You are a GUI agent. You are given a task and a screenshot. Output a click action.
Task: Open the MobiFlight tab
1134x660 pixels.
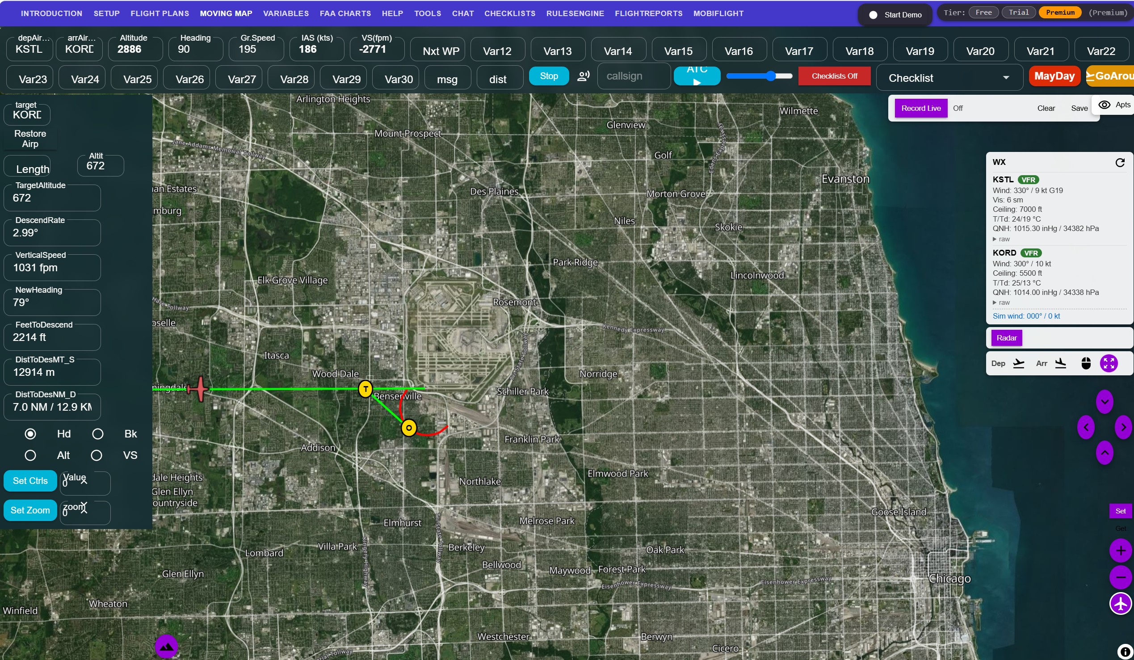pos(718,13)
